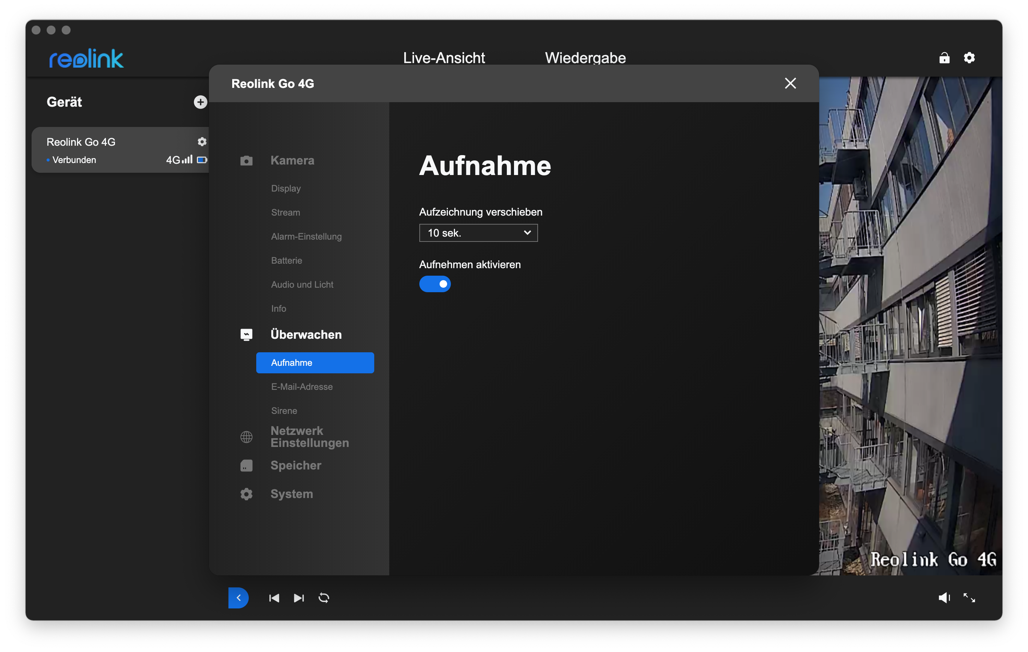1028x652 pixels.
Task: Close the Reolink Go 4G settings dialog
Action: (790, 83)
